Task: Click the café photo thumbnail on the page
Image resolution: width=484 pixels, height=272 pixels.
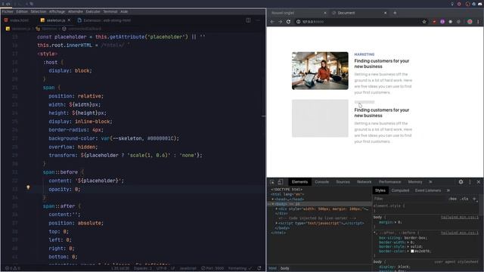Action: (320, 70)
